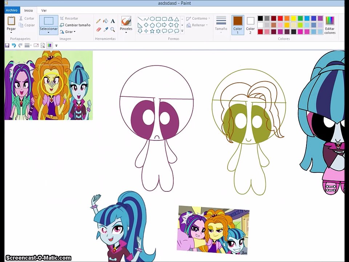Click the email envelope icon in quick access toolbar
This screenshot has width=349, height=262.
[36, 45]
